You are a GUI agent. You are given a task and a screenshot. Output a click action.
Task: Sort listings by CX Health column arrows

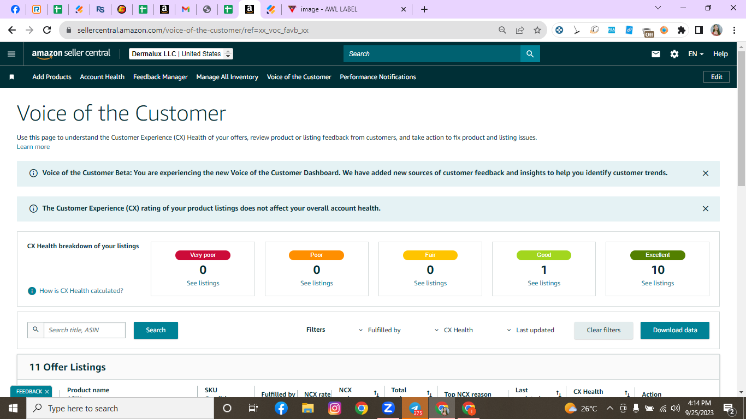coord(627,393)
